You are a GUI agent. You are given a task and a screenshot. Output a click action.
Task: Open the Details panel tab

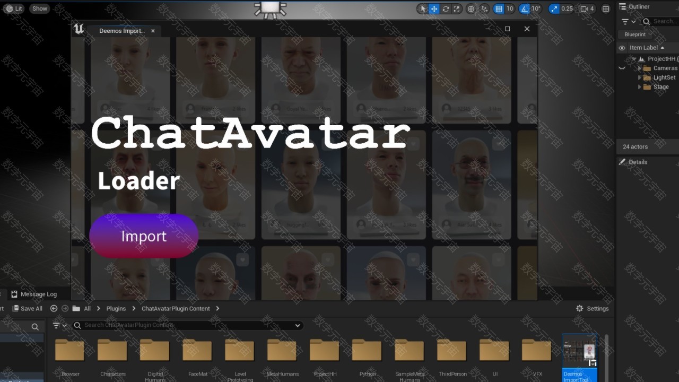633,162
